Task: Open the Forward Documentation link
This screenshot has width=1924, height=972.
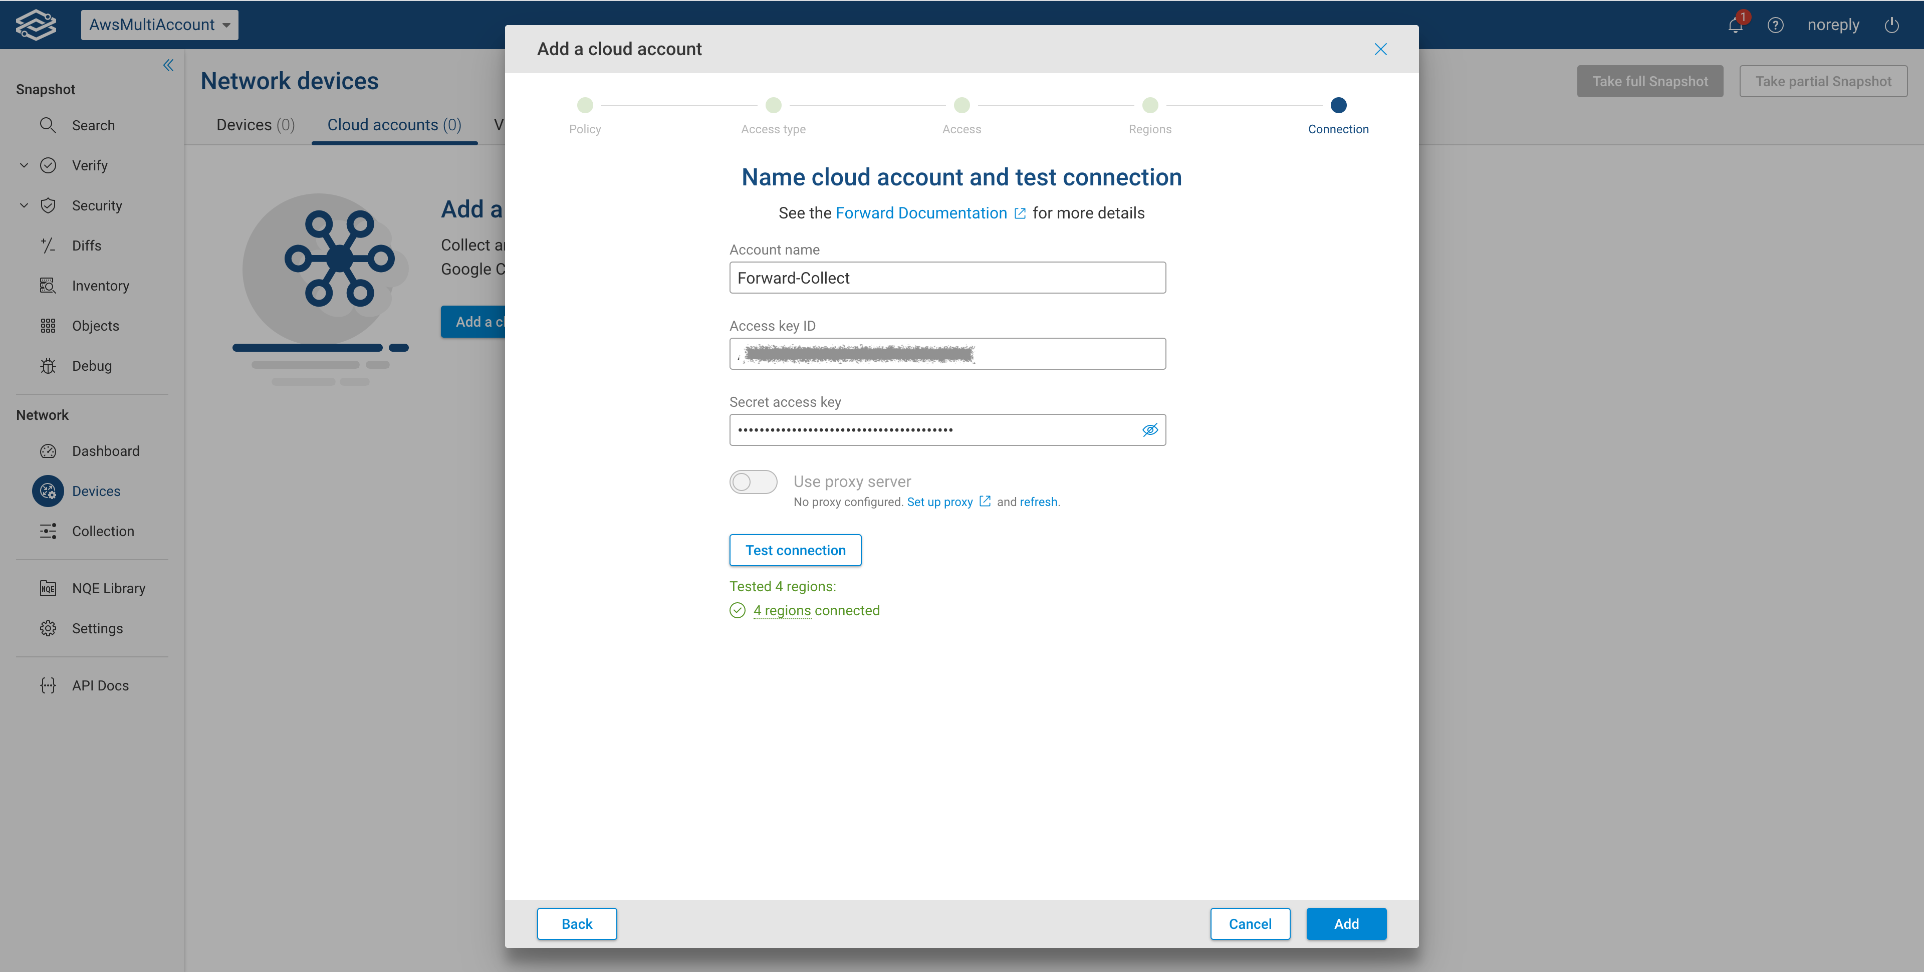Action: pos(921,213)
